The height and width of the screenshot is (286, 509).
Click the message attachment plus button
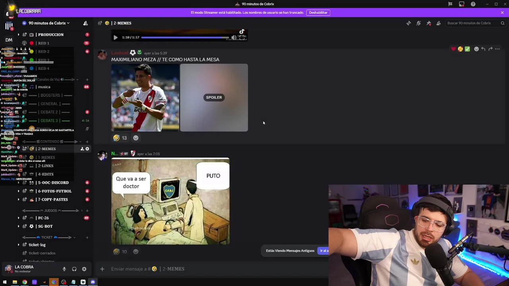coord(102,269)
